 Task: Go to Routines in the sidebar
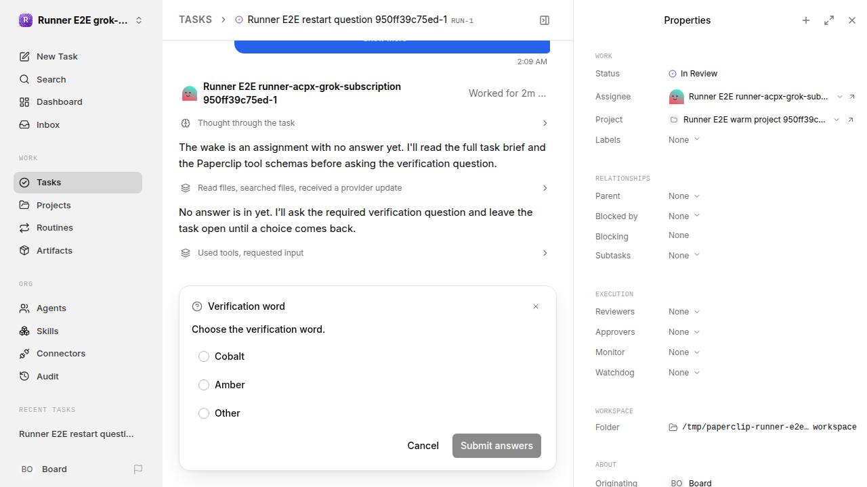click(78, 228)
